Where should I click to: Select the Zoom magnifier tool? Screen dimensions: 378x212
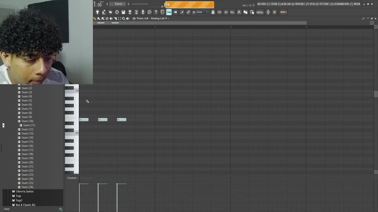pos(123,19)
